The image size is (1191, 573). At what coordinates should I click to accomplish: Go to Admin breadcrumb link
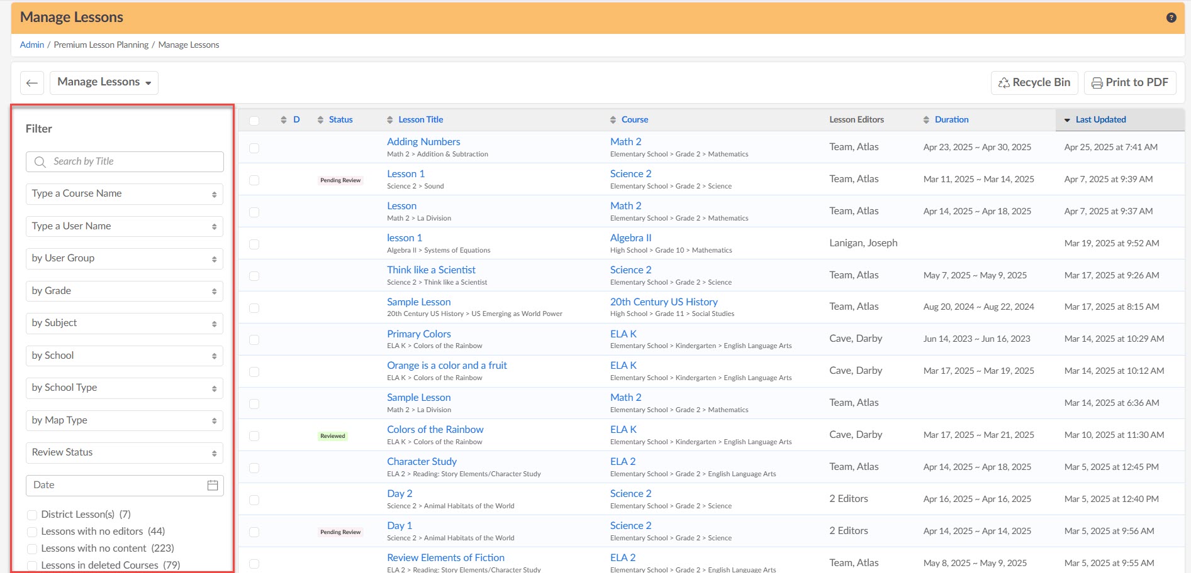coord(32,45)
